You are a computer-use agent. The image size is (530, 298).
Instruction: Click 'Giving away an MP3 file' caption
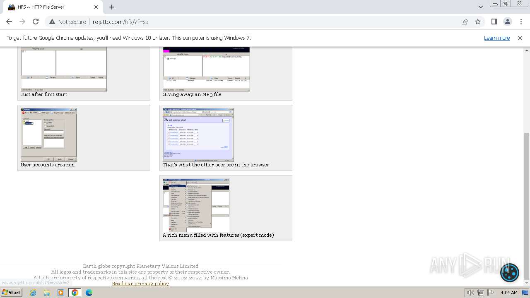[x=192, y=94]
